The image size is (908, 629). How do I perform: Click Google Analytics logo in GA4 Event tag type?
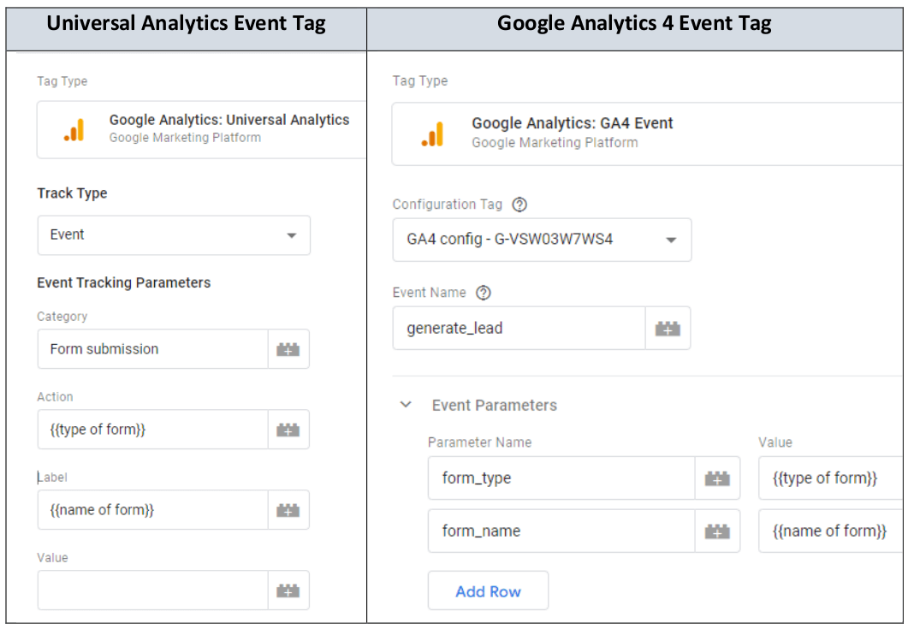coord(432,134)
